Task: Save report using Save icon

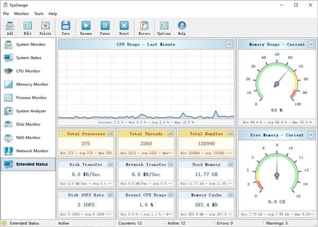Action: (x=66, y=27)
